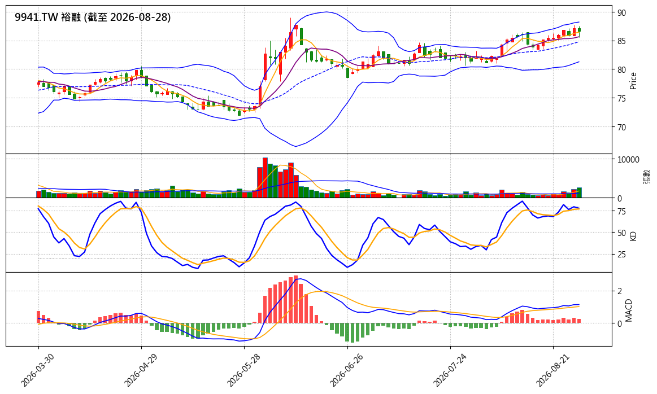Click the 50 tick on KD axis
The height and width of the screenshot is (394, 657).
coord(621,233)
